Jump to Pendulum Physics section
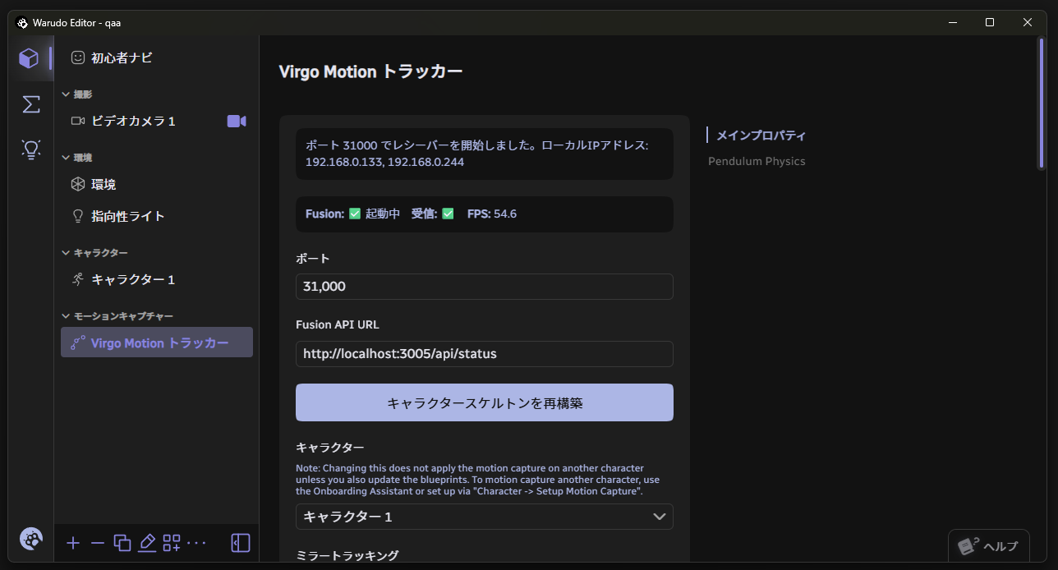Image resolution: width=1058 pixels, height=570 pixels. point(757,162)
